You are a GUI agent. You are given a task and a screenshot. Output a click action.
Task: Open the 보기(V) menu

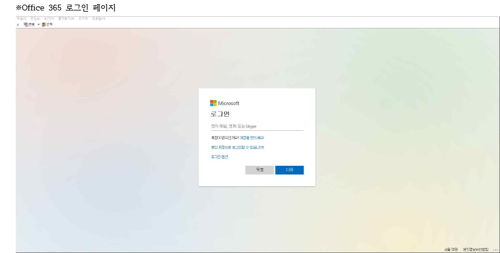pos(49,19)
